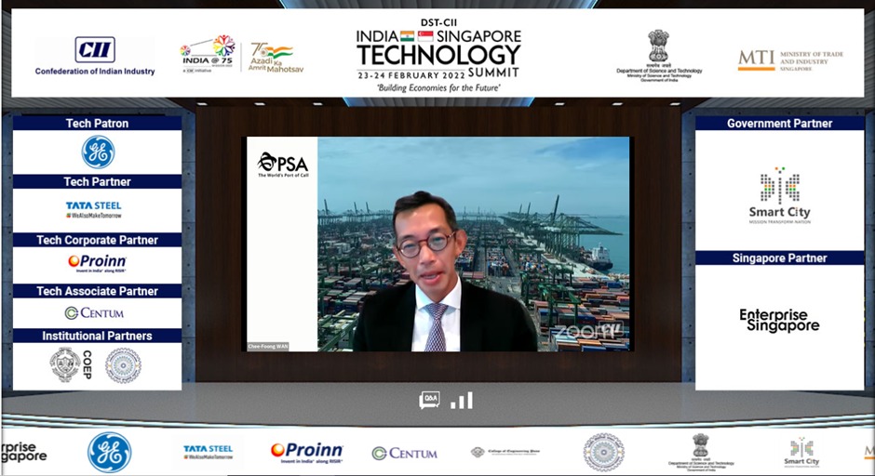
Task: Click the India@75 logo
Action: click(208, 54)
